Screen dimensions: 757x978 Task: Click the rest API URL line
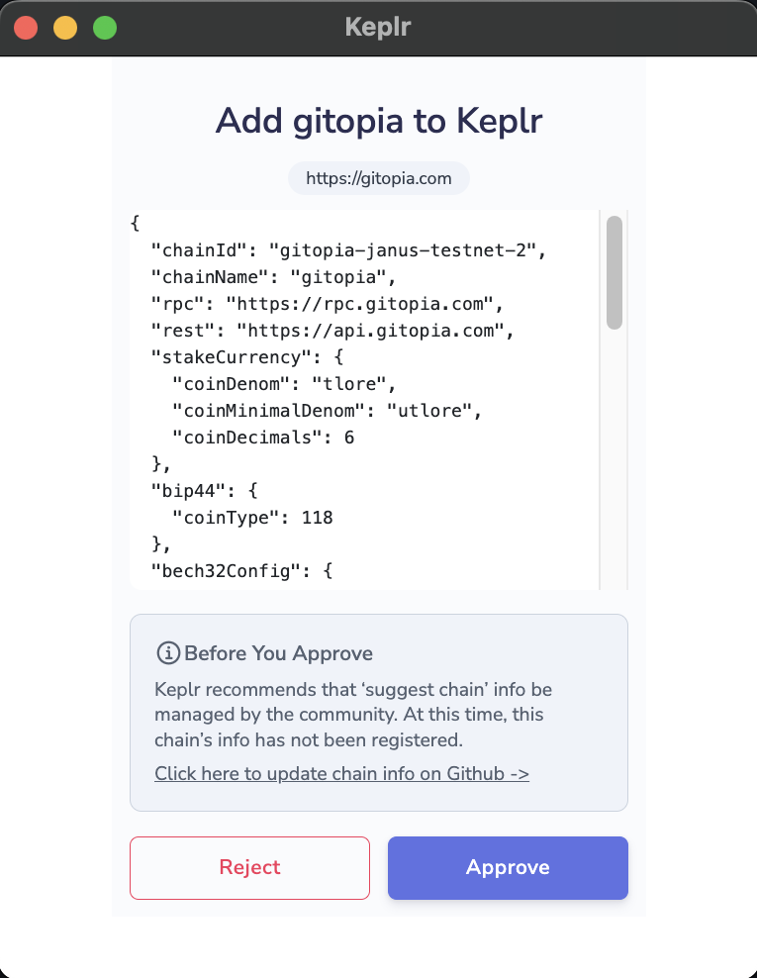332,331
